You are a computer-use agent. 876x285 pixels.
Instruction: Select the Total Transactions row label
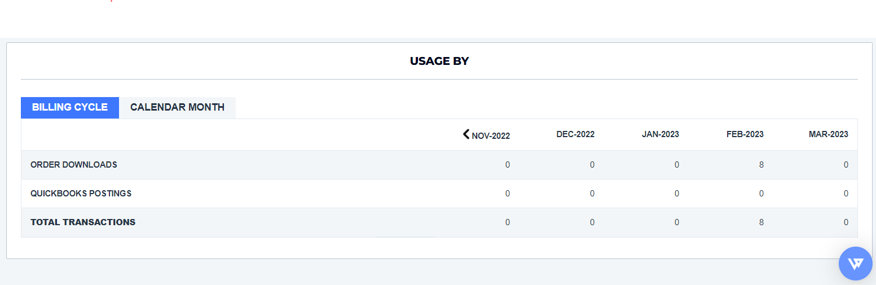(83, 222)
